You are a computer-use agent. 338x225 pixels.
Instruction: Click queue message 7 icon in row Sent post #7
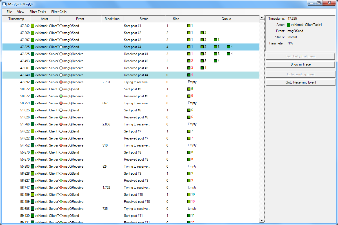(x=189, y=131)
